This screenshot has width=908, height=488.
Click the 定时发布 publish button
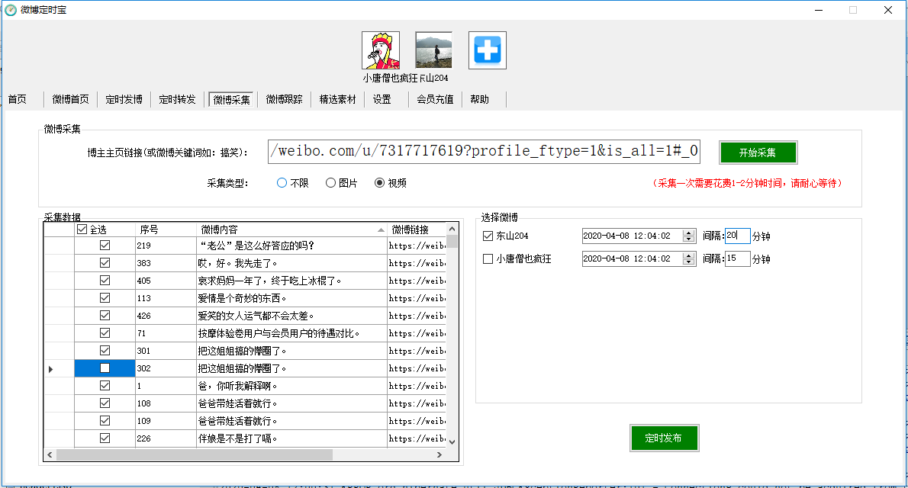[x=664, y=438]
